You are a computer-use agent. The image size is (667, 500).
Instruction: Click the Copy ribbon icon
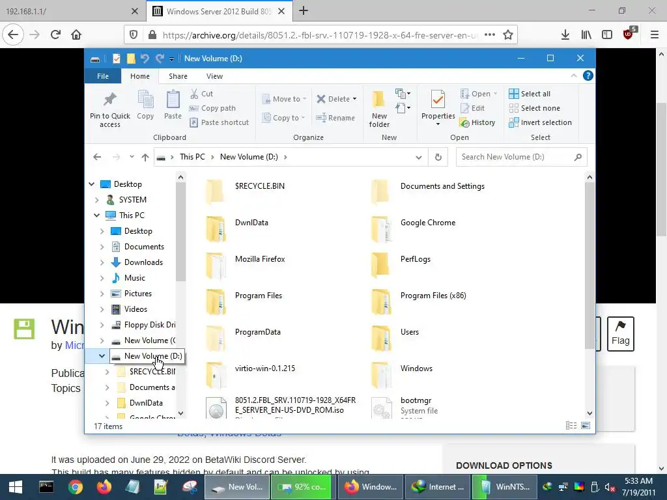145,100
